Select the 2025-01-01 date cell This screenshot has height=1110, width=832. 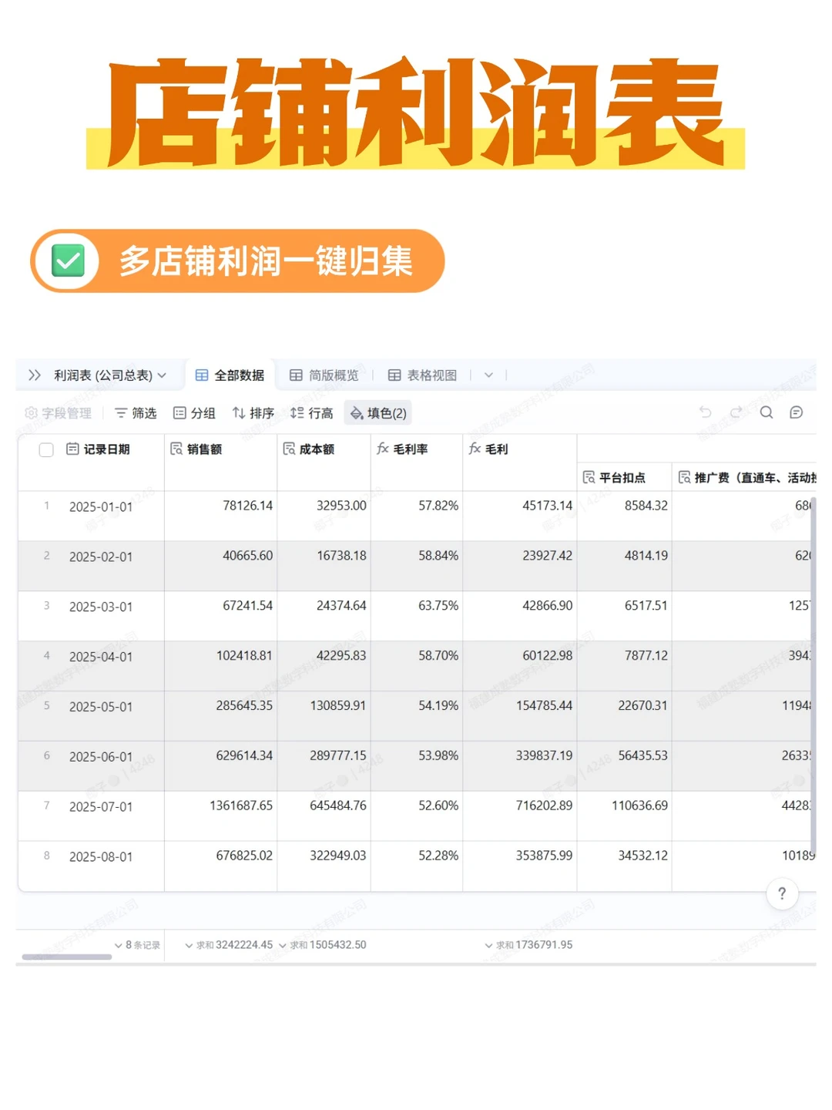point(101,507)
